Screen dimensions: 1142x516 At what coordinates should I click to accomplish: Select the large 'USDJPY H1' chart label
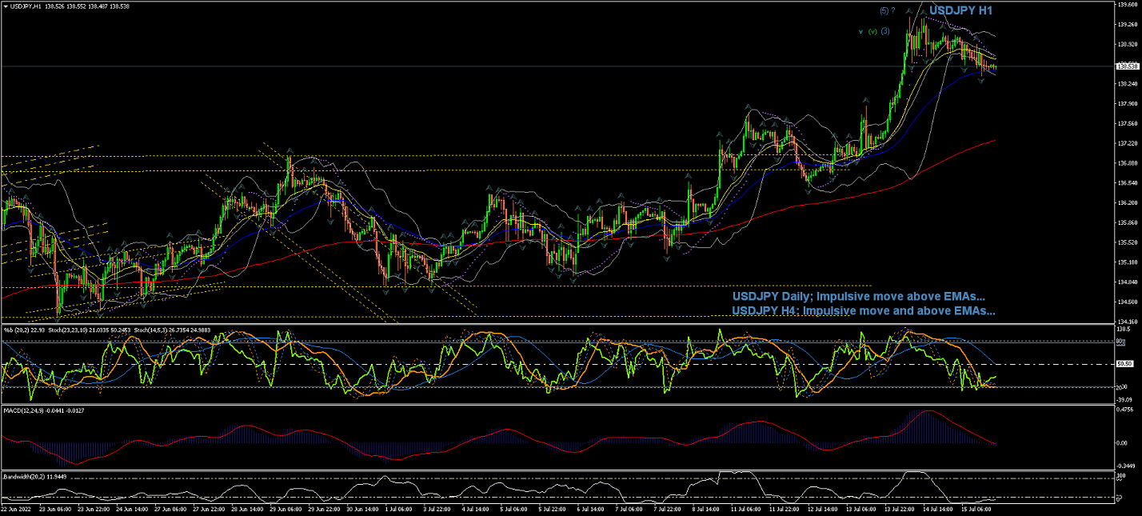pos(961,10)
